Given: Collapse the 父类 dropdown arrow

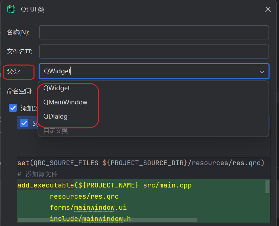Looking at the screenshot, I should pos(262,72).
